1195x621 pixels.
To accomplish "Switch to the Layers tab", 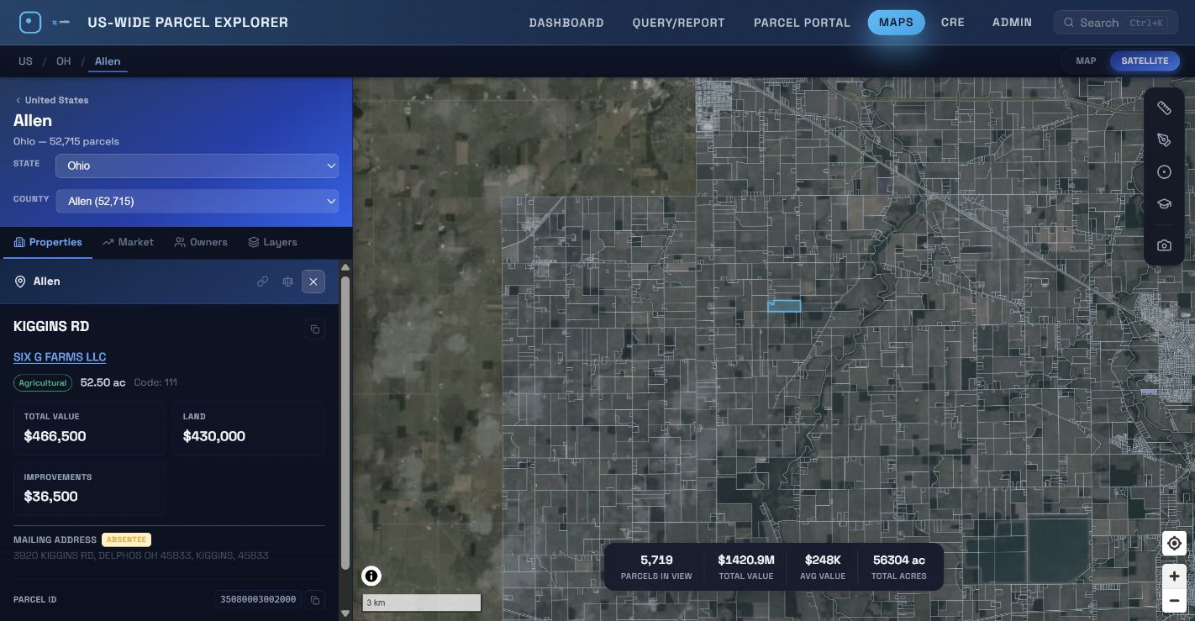I will point(272,242).
